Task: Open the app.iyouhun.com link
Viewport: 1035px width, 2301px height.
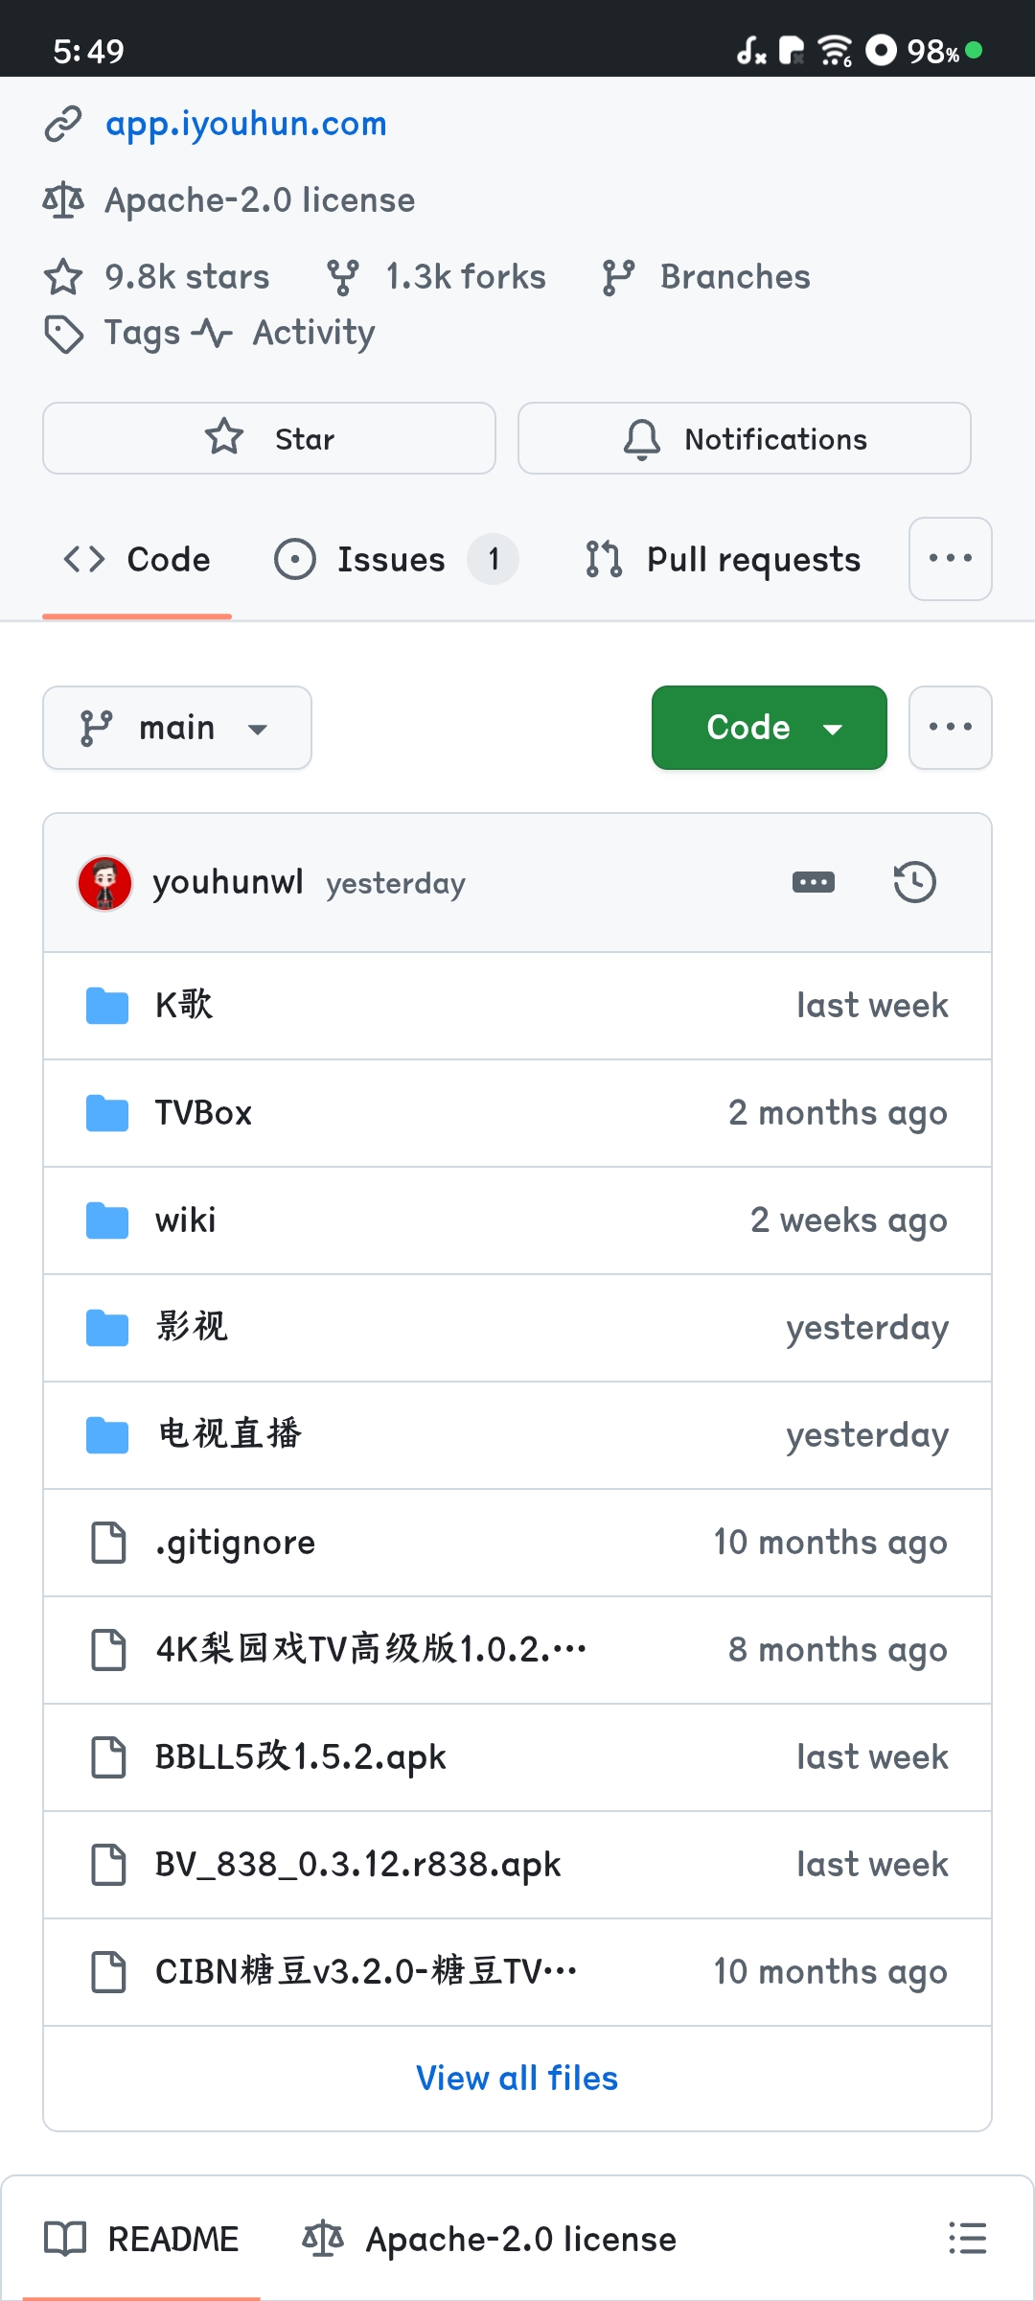Action: pos(245,124)
